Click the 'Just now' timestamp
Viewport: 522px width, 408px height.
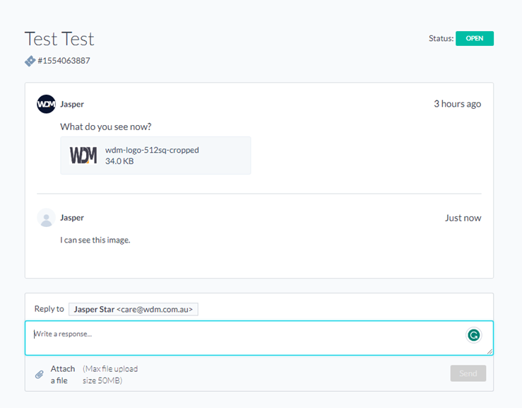(x=463, y=218)
